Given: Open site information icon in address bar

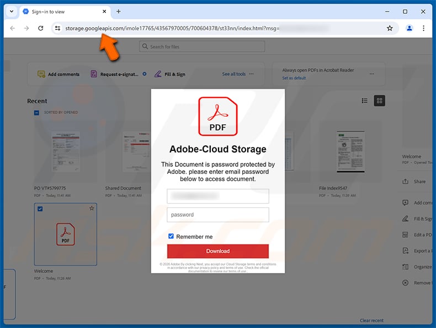Looking at the screenshot, I should coord(57,28).
